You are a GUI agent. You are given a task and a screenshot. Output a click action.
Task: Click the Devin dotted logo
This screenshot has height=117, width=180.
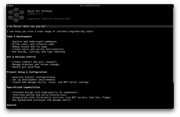point(16,15)
